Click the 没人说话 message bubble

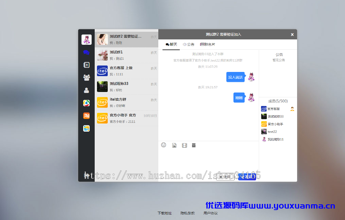(235, 77)
